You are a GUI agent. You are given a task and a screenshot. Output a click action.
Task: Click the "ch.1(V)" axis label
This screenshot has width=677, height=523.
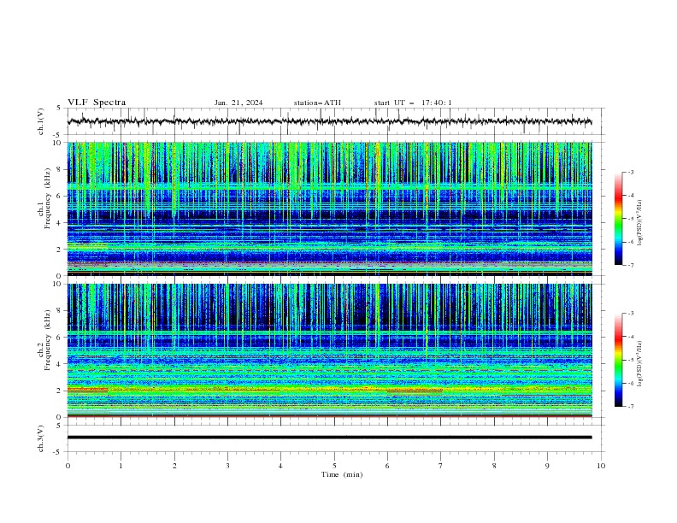41,121
